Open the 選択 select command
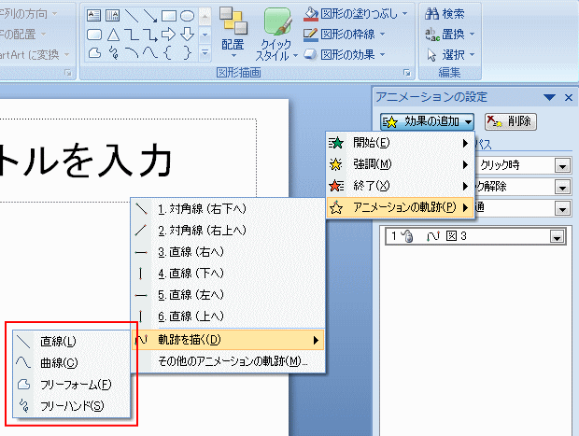Viewport: 579px width, 436px height. pyautogui.click(x=445, y=55)
